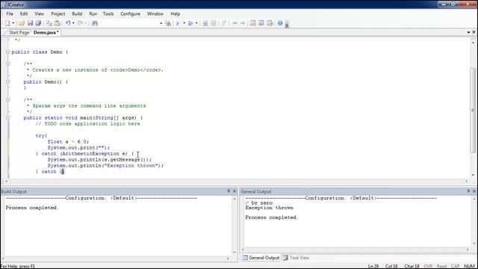Click the navigate Back arrow icon
The width and height of the screenshot is (478, 269).
(x=235, y=23)
